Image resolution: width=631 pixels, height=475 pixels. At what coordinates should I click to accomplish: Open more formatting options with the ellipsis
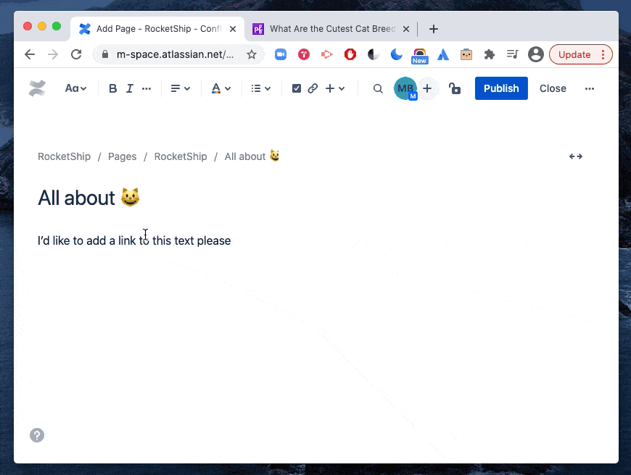coord(146,88)
